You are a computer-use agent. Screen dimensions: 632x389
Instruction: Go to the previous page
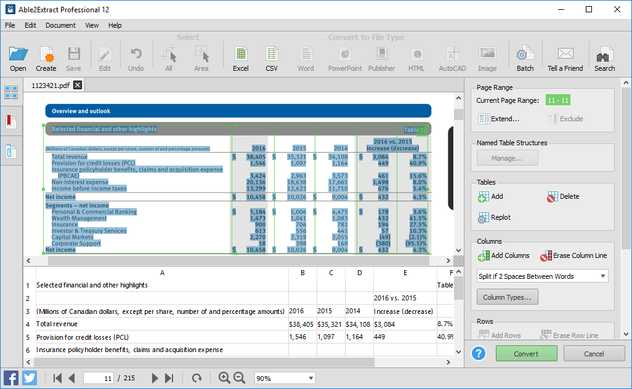point(71,378)
